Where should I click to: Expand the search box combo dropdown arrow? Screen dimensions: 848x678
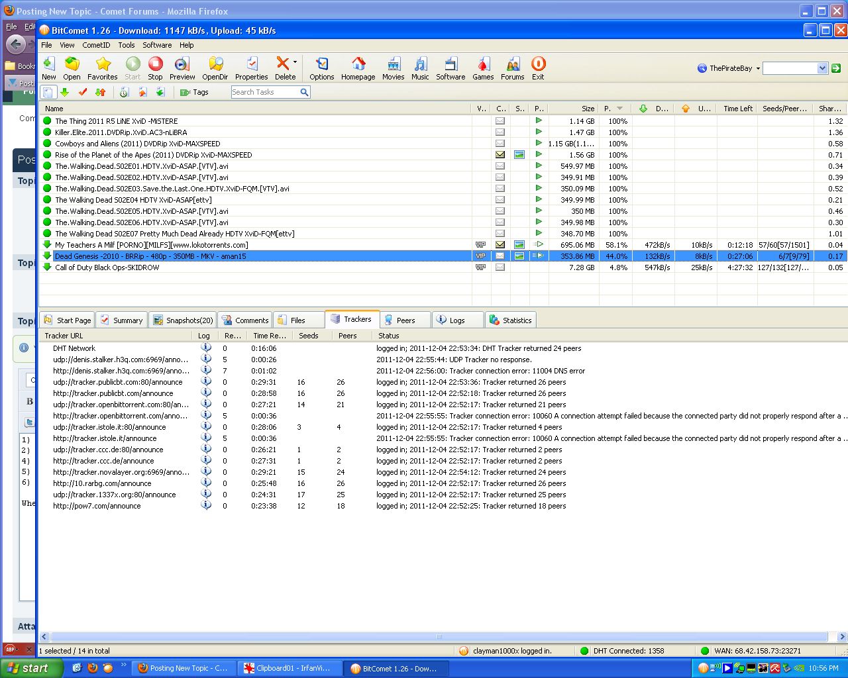[822, 68]
